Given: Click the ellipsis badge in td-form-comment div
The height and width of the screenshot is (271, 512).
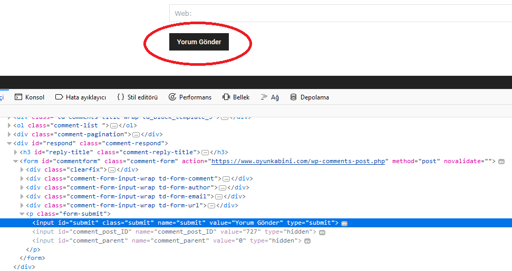Looking at the screenshot, I should point(226,179).
